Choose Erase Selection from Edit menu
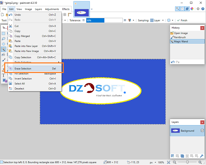This screenshot has height=165, width=206. 35,69
